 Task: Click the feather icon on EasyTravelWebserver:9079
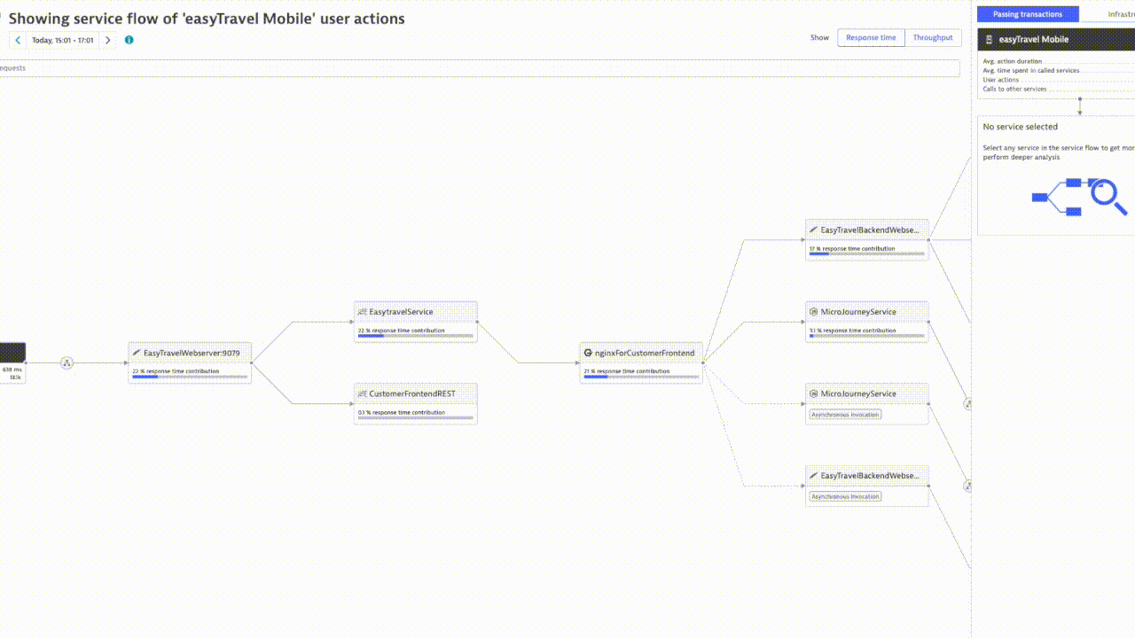pos(137,354)
